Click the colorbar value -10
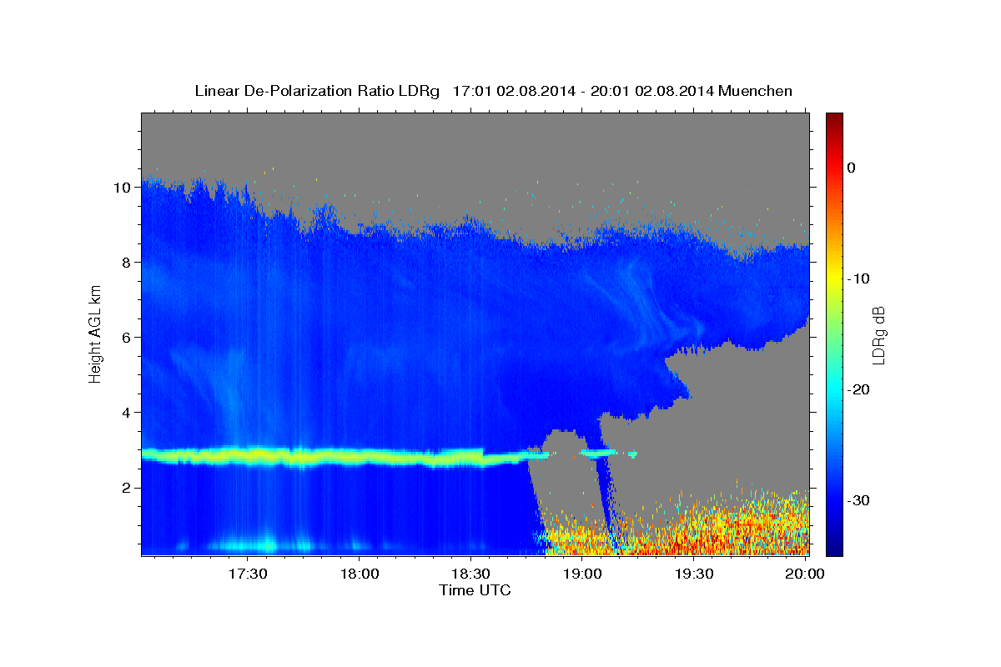The width and height of the screenshot is (1001, 667). [x=858, y=278]
